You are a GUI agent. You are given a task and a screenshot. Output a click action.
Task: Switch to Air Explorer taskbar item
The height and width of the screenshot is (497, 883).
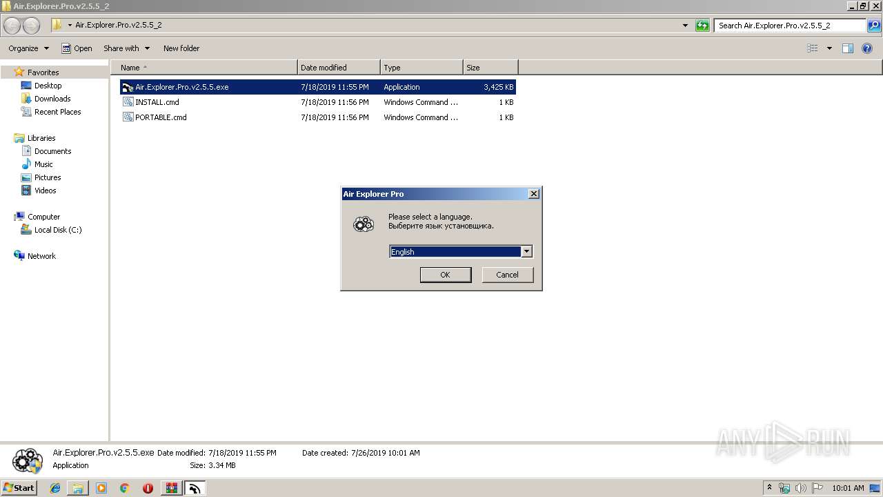195,488
